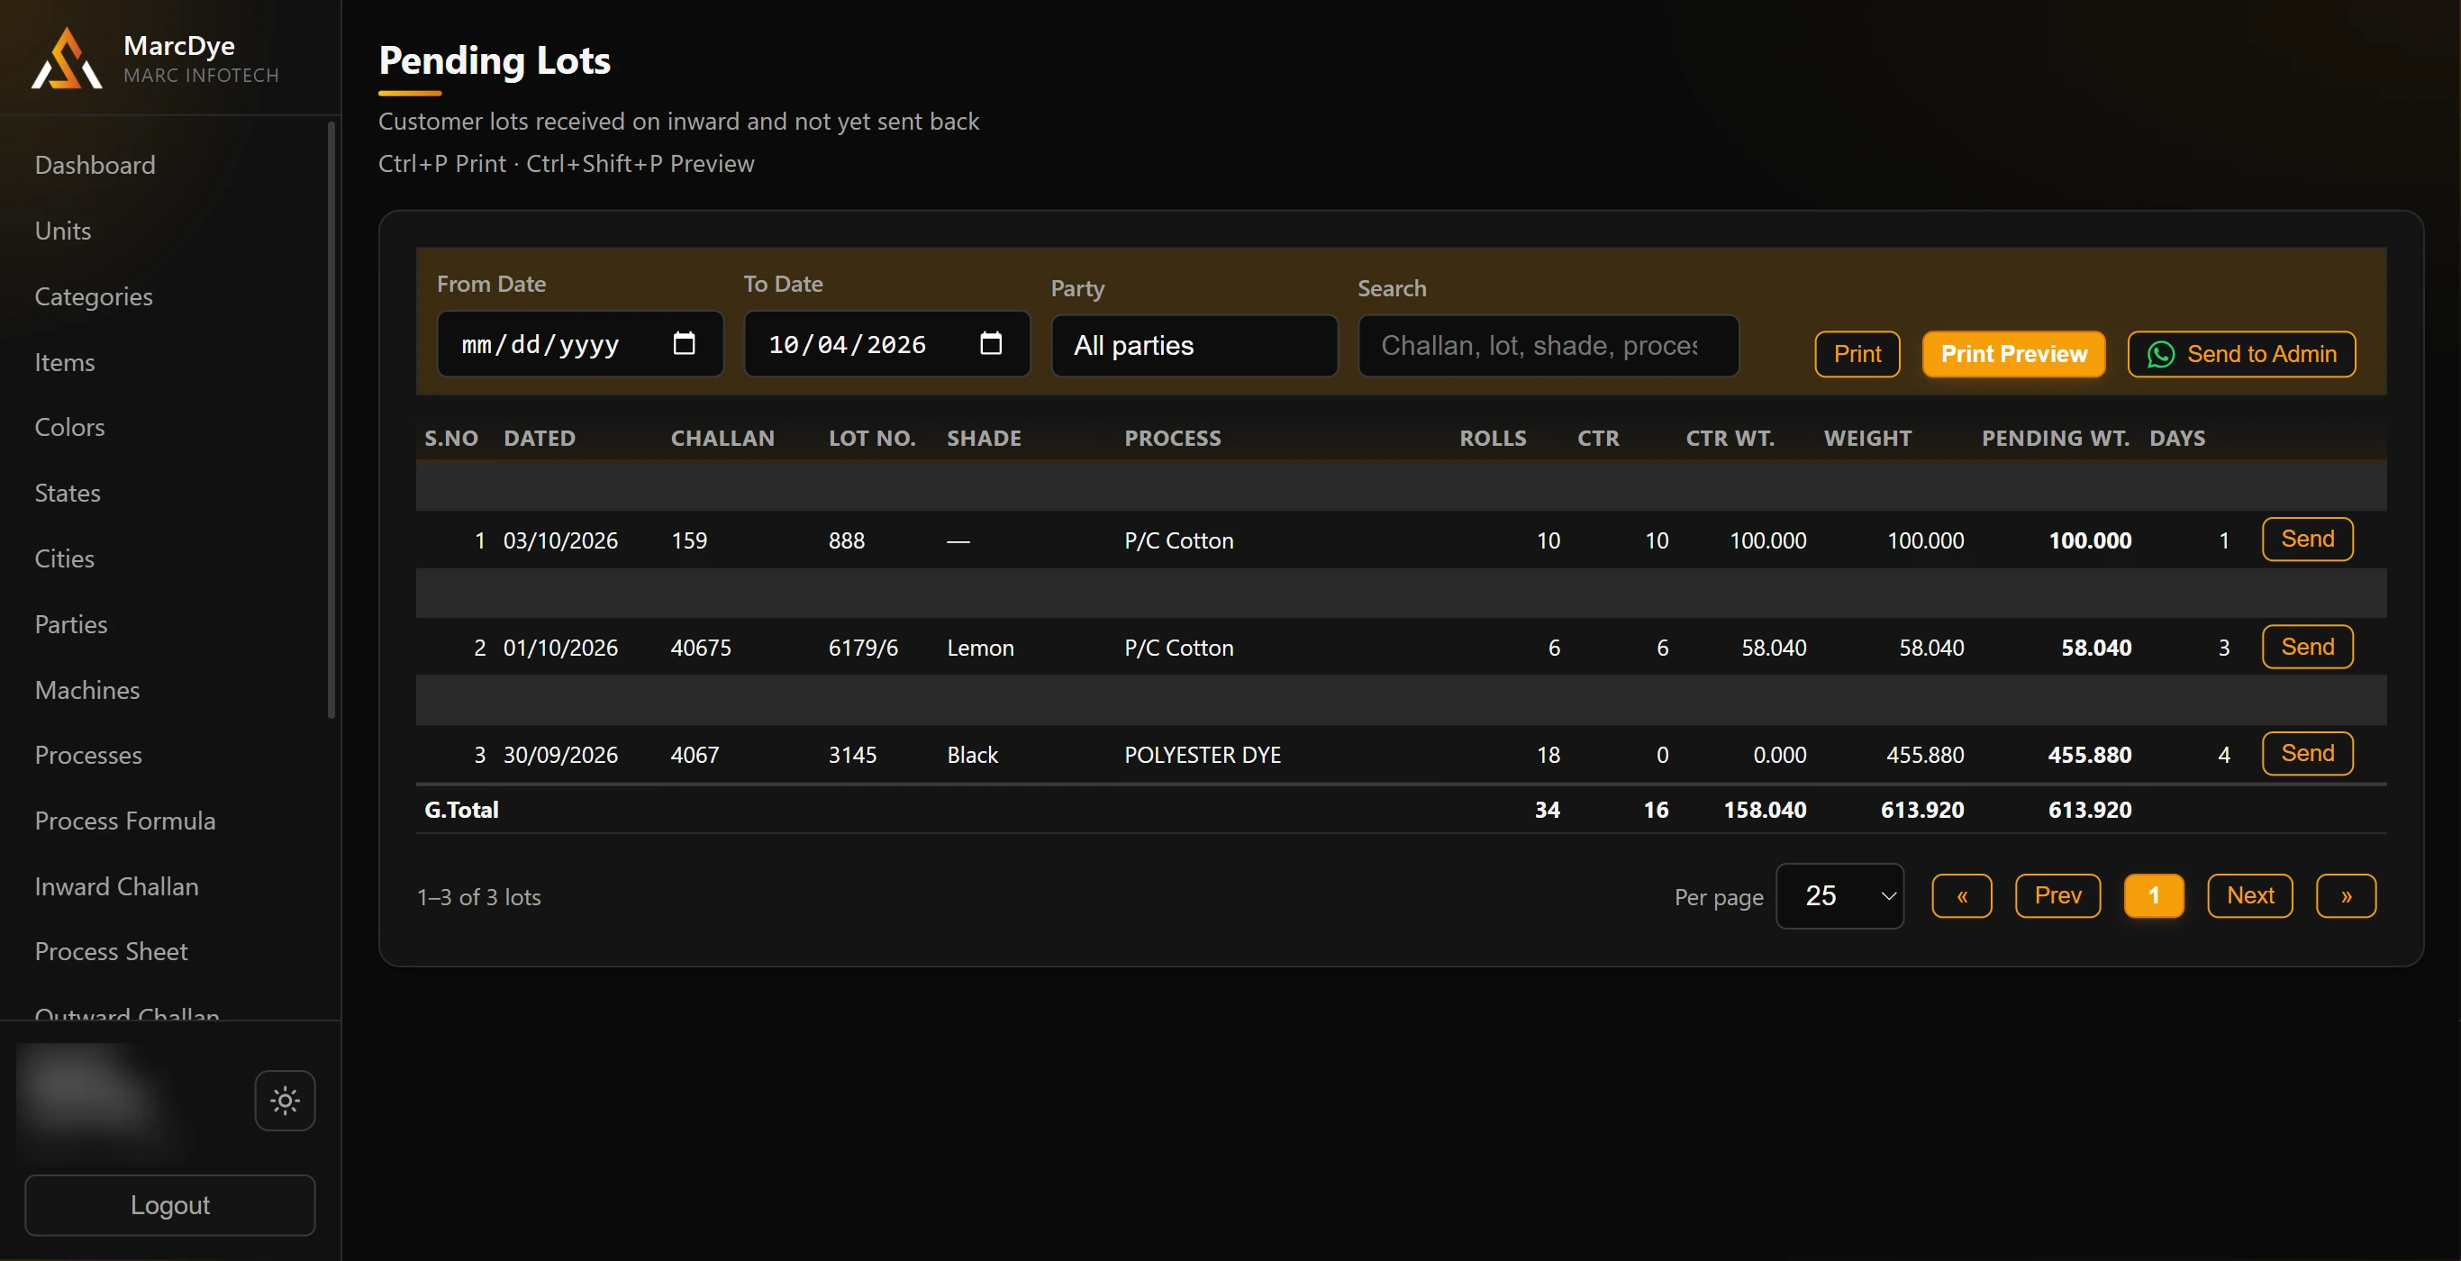Click the Prev pagination button
The image size is (2461, 1261).
click(x=2057, y=896)
